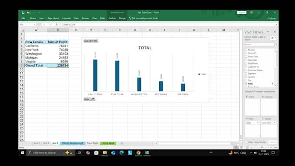
Task: Open the File menu
Action: (x=23, y=18)
